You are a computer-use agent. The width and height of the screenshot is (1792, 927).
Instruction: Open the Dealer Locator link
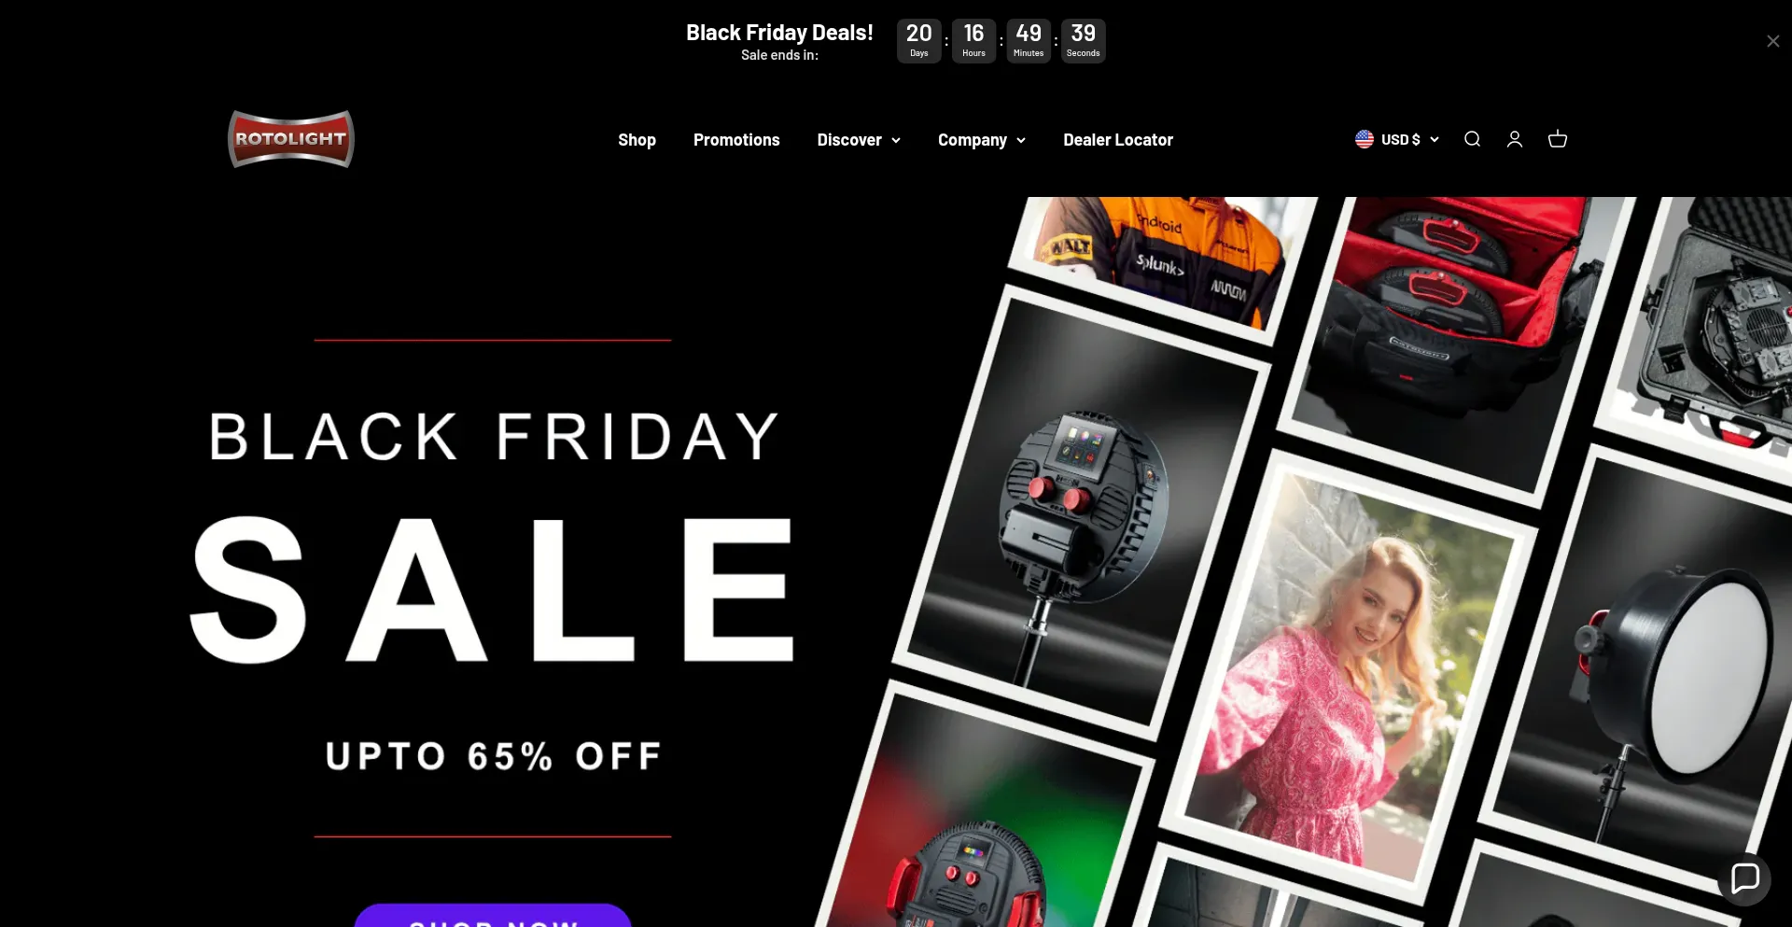1118,140
